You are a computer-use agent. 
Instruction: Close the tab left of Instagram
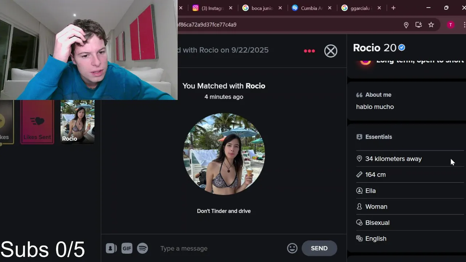[181, 8]
